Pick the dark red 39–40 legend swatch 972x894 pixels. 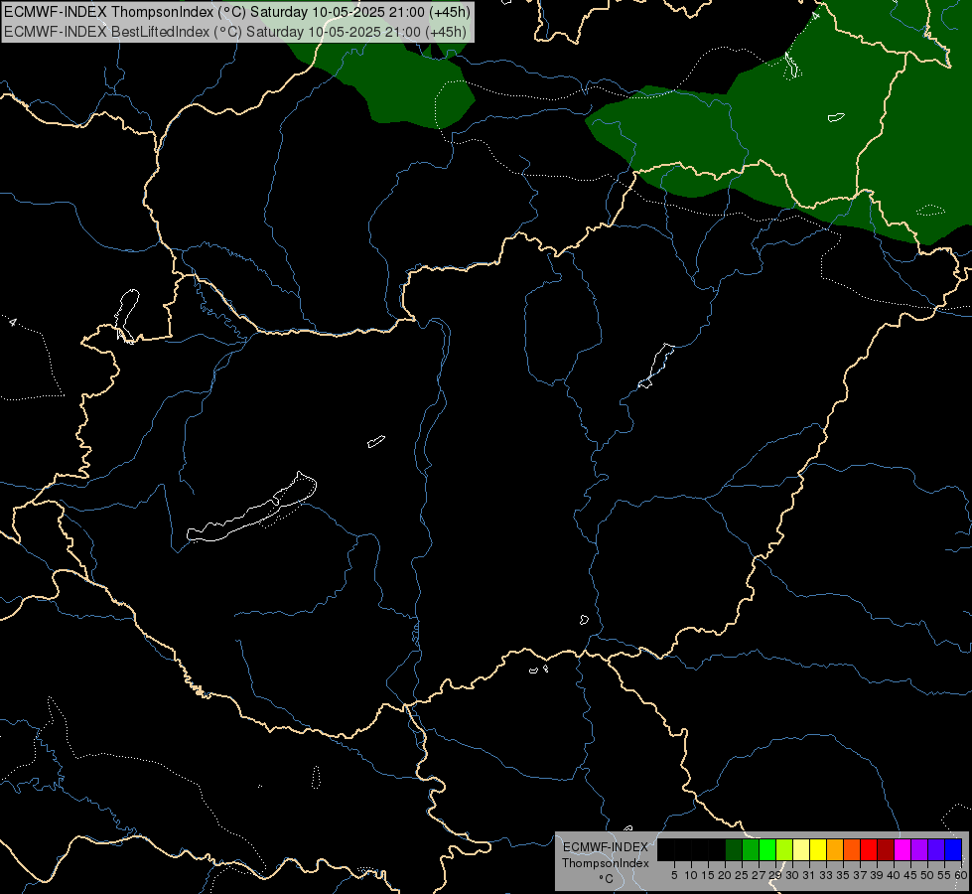[886, 849]
